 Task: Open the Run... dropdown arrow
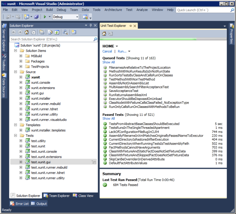(x=129, y=51)
